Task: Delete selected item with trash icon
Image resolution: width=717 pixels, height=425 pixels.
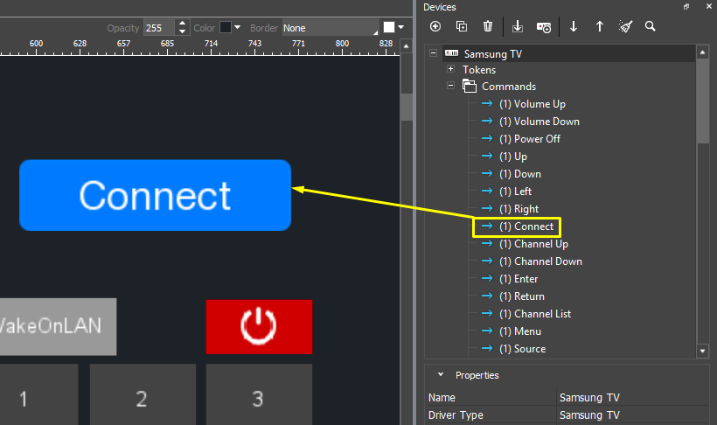Action: pos(488,26)
